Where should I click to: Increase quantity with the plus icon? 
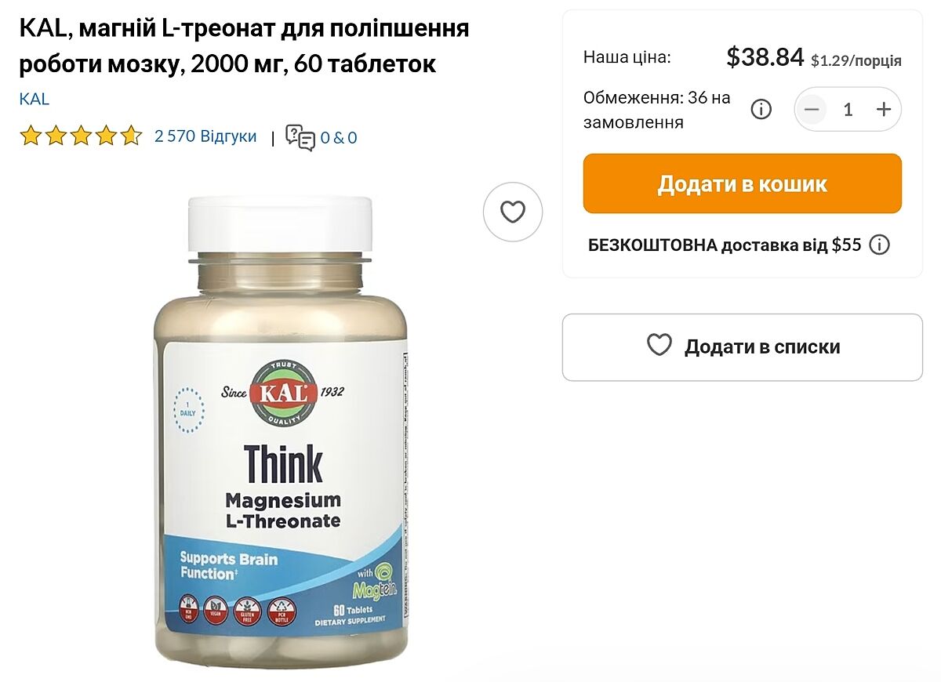884,109
